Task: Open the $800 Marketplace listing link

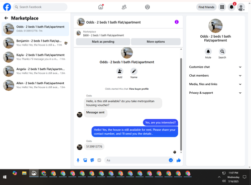Action: point(103,35)
